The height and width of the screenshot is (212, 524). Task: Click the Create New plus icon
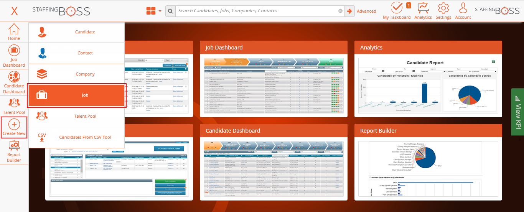click(14, 124)
